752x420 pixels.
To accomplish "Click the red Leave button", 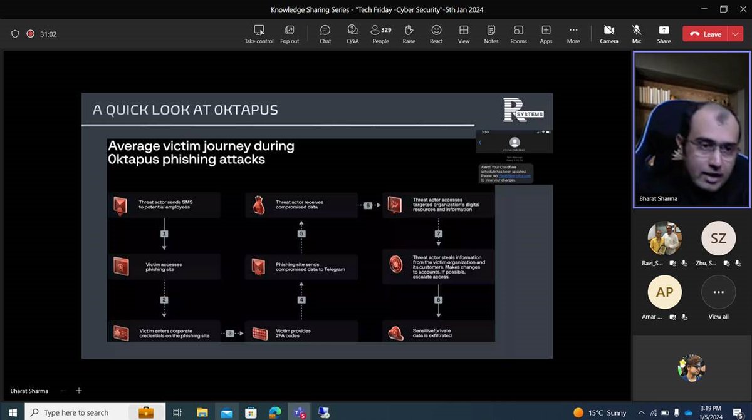I will [x=705, y=34].
